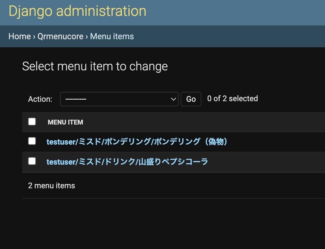The height and width of the screenshot is (249, 325).
Task: Click the Go button to run the action
Action: click(x=191, y=99)
